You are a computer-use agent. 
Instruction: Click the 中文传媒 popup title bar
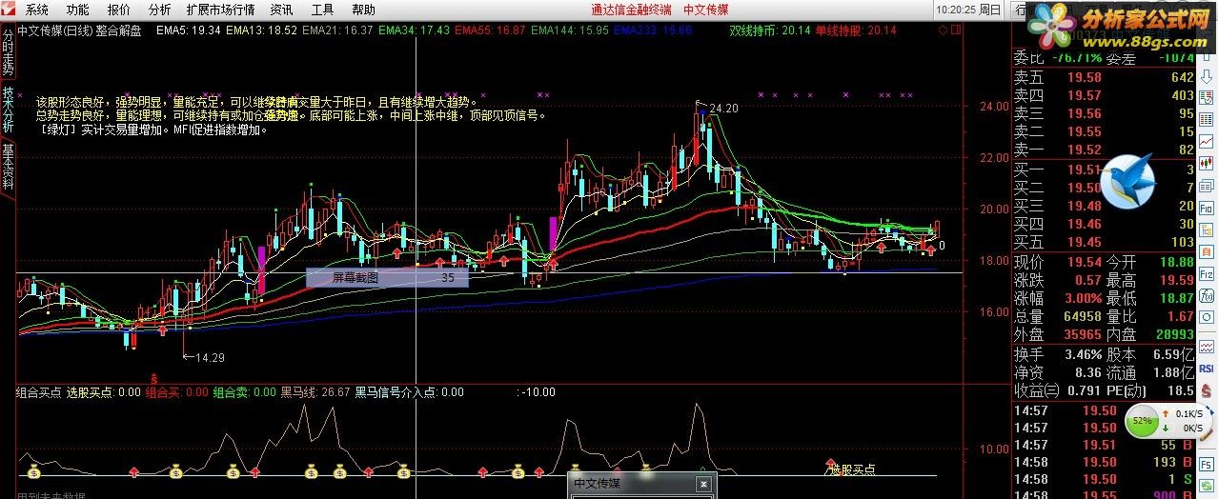pos(640,484)
